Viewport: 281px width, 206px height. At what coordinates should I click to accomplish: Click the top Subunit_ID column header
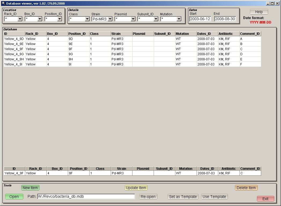(x=165, y=34)
